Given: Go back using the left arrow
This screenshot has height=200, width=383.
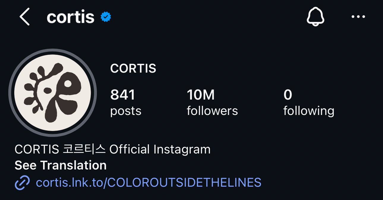Looking at the screenshot, I should tap(25, 17).
